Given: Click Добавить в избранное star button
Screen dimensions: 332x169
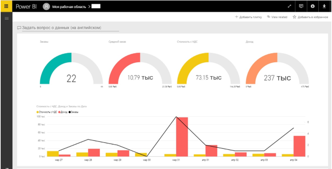Looking at the screenshot, I should click(x=310, y=17).
